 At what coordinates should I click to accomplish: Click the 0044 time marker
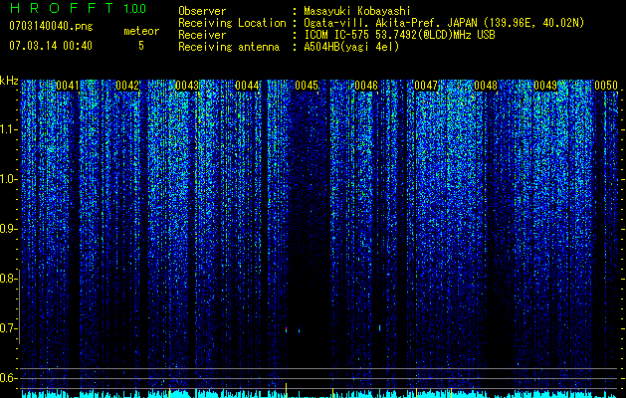click(247, 86)
